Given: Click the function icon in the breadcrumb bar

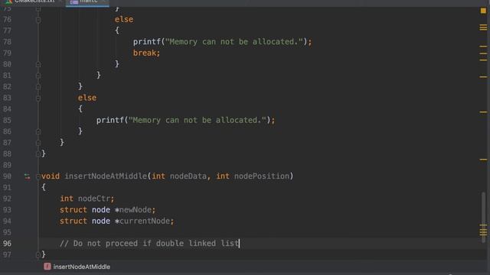Looking at the screenshot, I should tap(47, 267).
